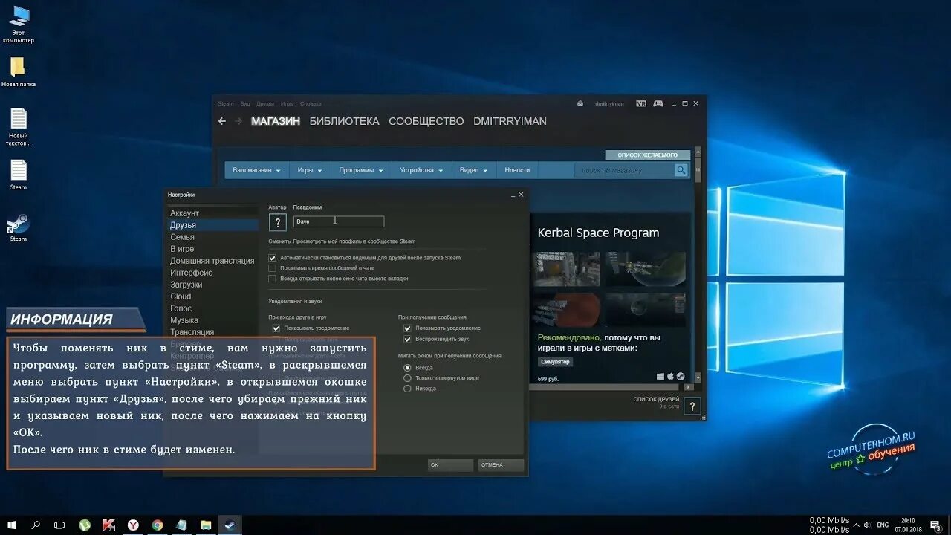Toggle show notification on message received

[407, 328]
